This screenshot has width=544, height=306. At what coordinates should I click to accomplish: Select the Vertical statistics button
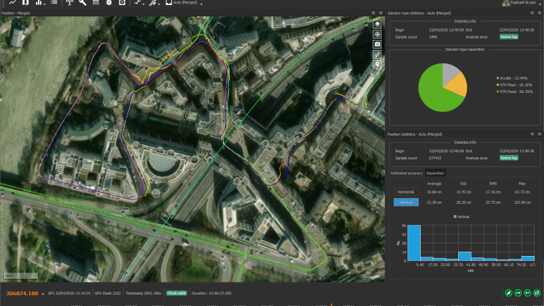(x=406, y=202)
